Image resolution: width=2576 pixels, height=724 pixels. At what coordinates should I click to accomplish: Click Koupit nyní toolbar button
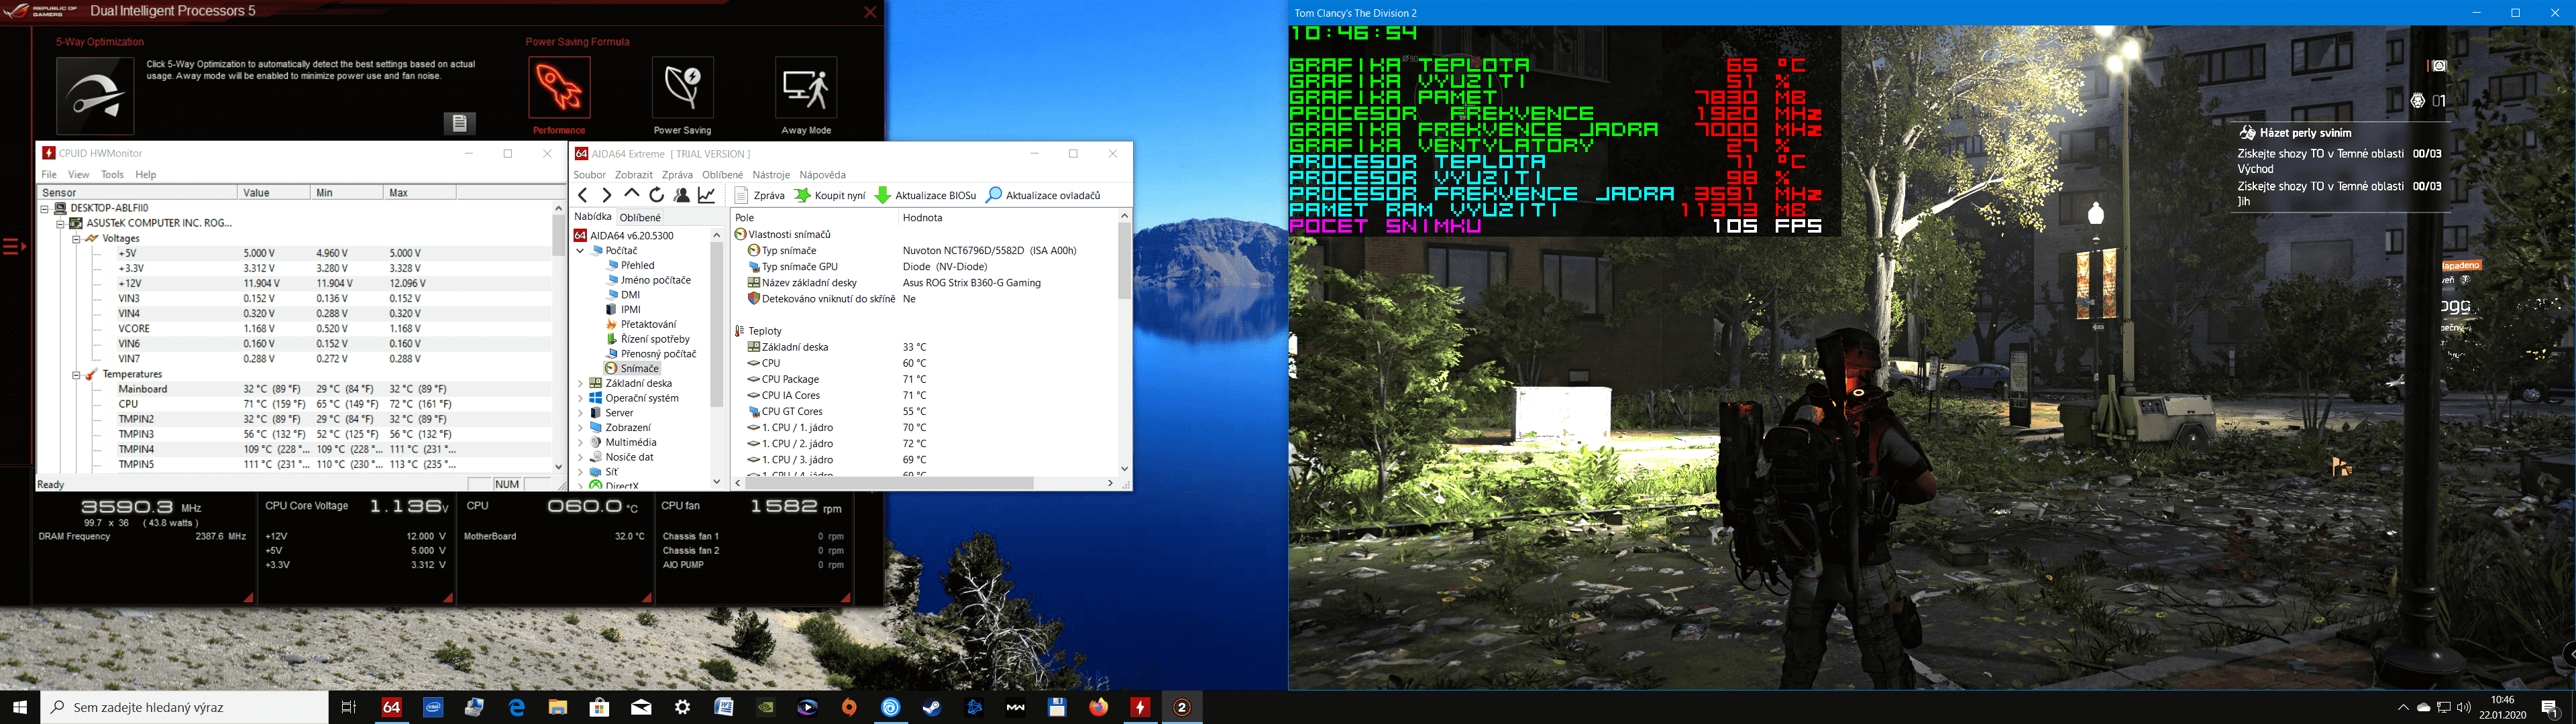[830, 195]
